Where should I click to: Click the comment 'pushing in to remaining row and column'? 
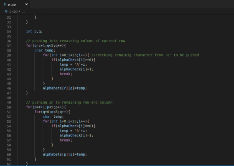point(69,102)
